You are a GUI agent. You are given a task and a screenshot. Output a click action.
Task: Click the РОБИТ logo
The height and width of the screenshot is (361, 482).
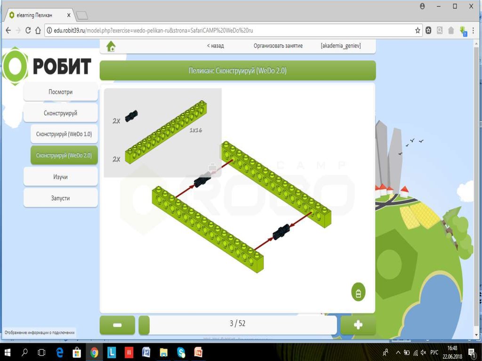(47, 66)
